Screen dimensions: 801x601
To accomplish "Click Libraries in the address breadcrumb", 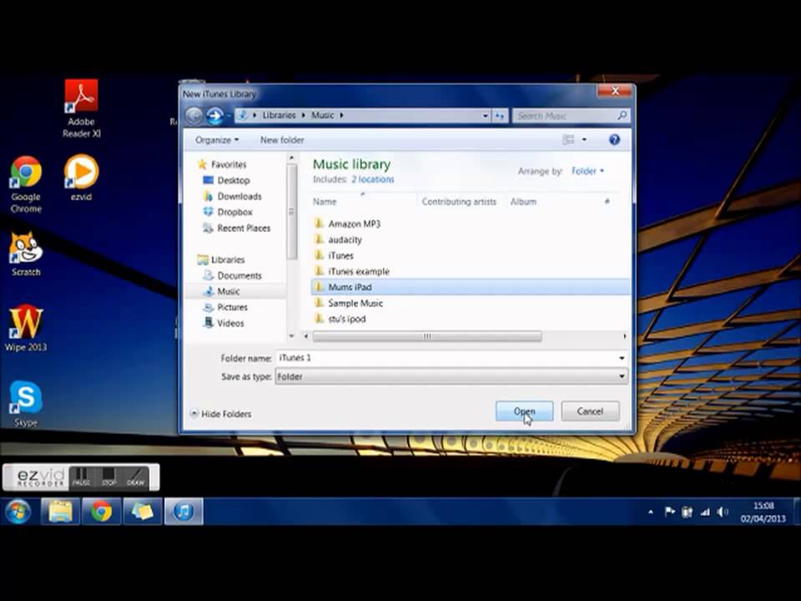I will [x=279, y=115].
